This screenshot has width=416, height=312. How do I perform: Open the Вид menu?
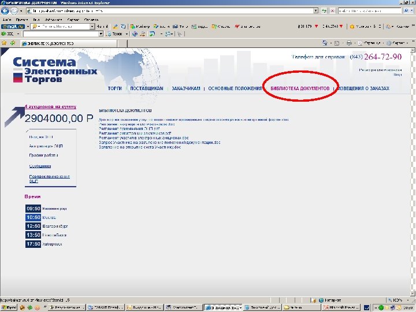point(36,20)
